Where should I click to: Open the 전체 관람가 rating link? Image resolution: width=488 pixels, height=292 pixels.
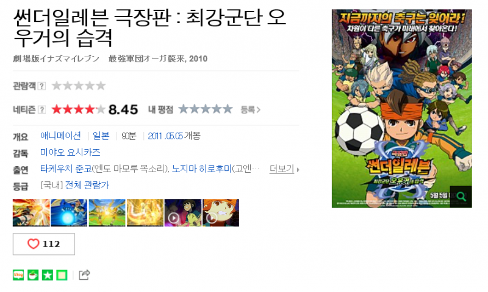[87, 186]
